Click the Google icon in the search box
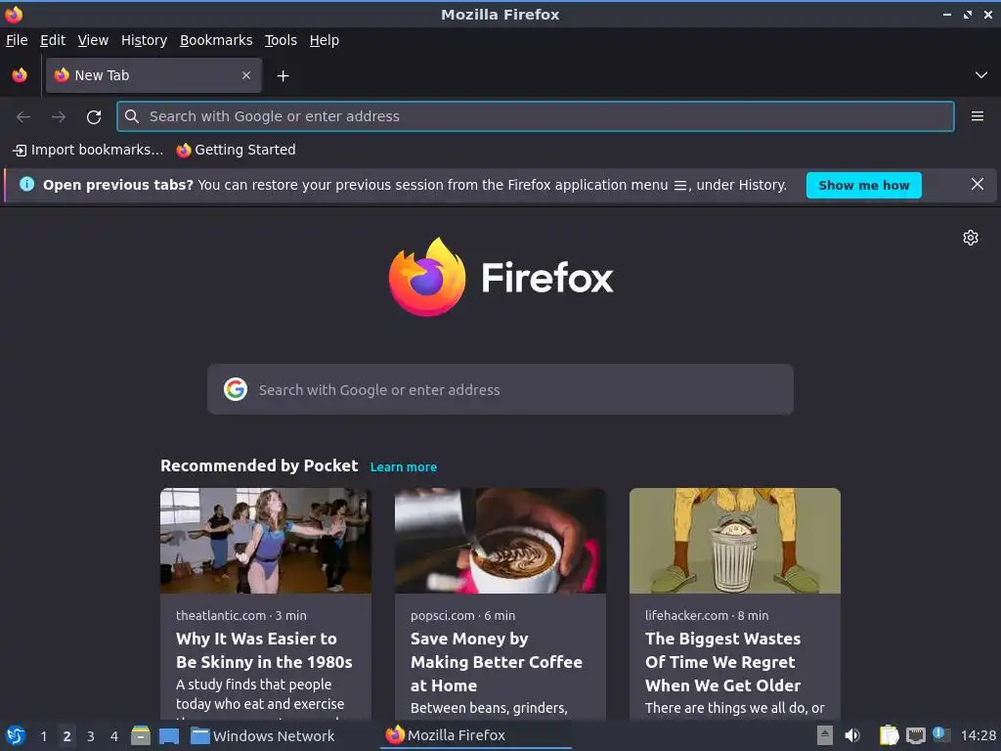This screenshot has width=1001, height=751. [236, 389]
